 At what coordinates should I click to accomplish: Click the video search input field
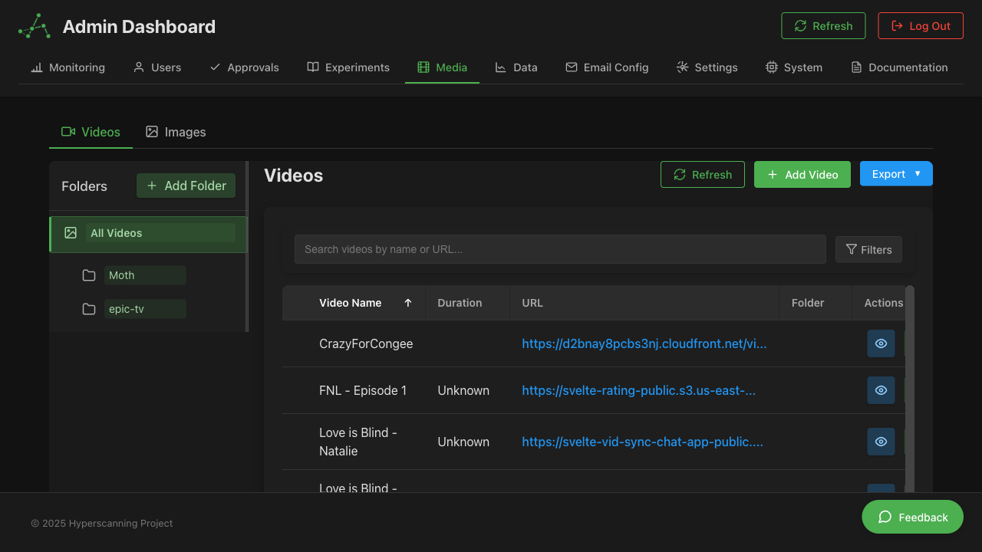pos(560,248)
